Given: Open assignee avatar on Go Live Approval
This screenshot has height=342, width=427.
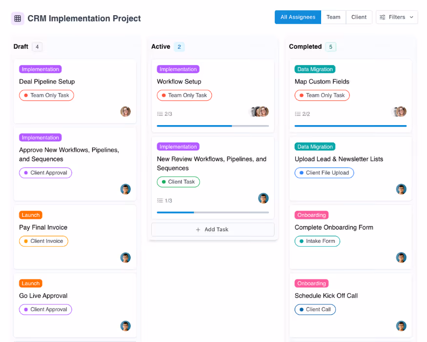Looking at the screenshot, I should coord(125,326).
